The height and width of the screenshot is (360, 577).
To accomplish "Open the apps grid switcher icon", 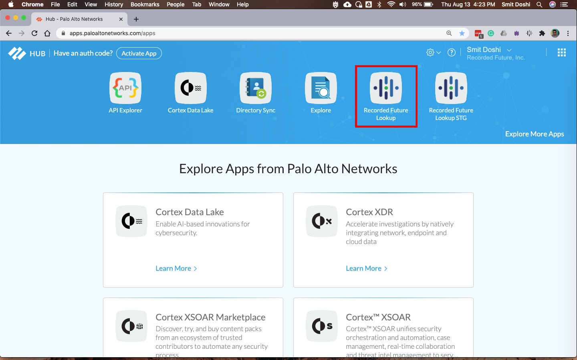I will [x=561, y=53].
